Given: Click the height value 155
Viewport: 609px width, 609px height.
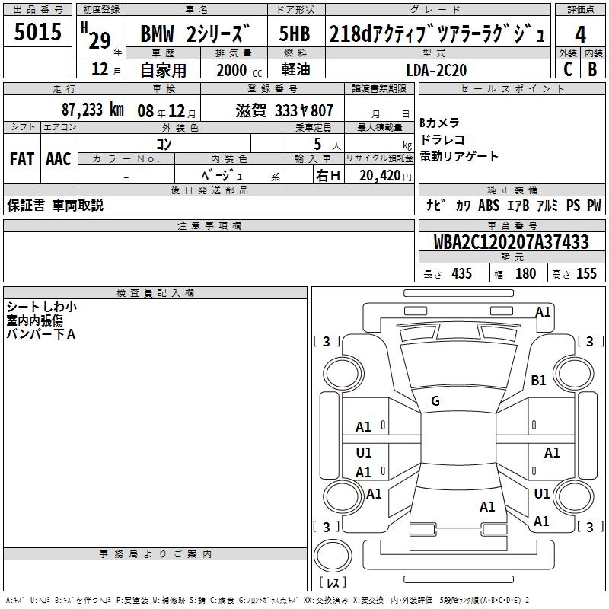Looking at the screenshot, I should pos(586,273).
